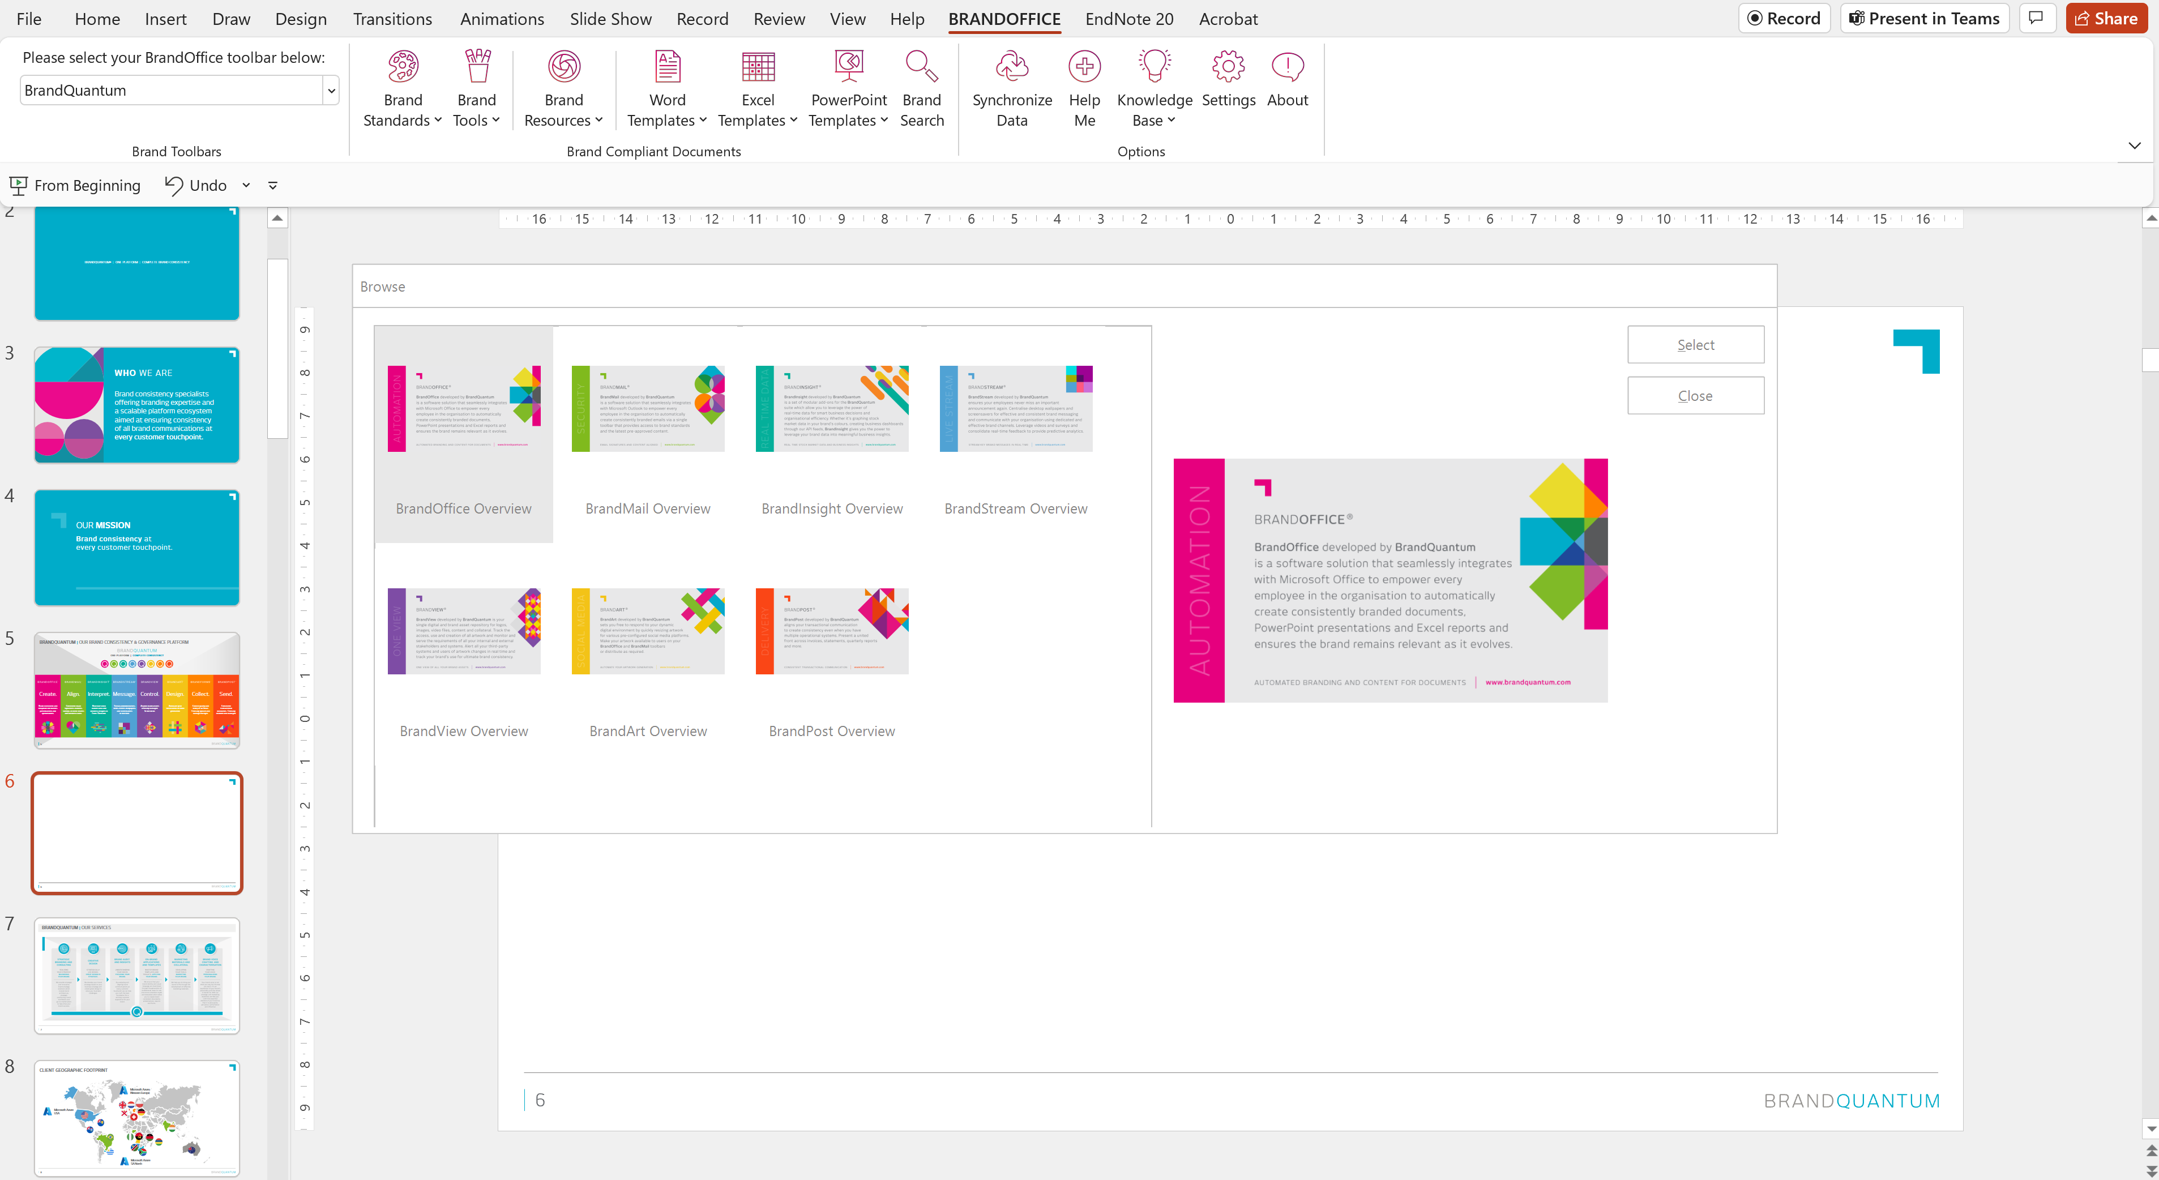Switch to the Design tab
The image size is (2159, 1180).
[301, 19]
